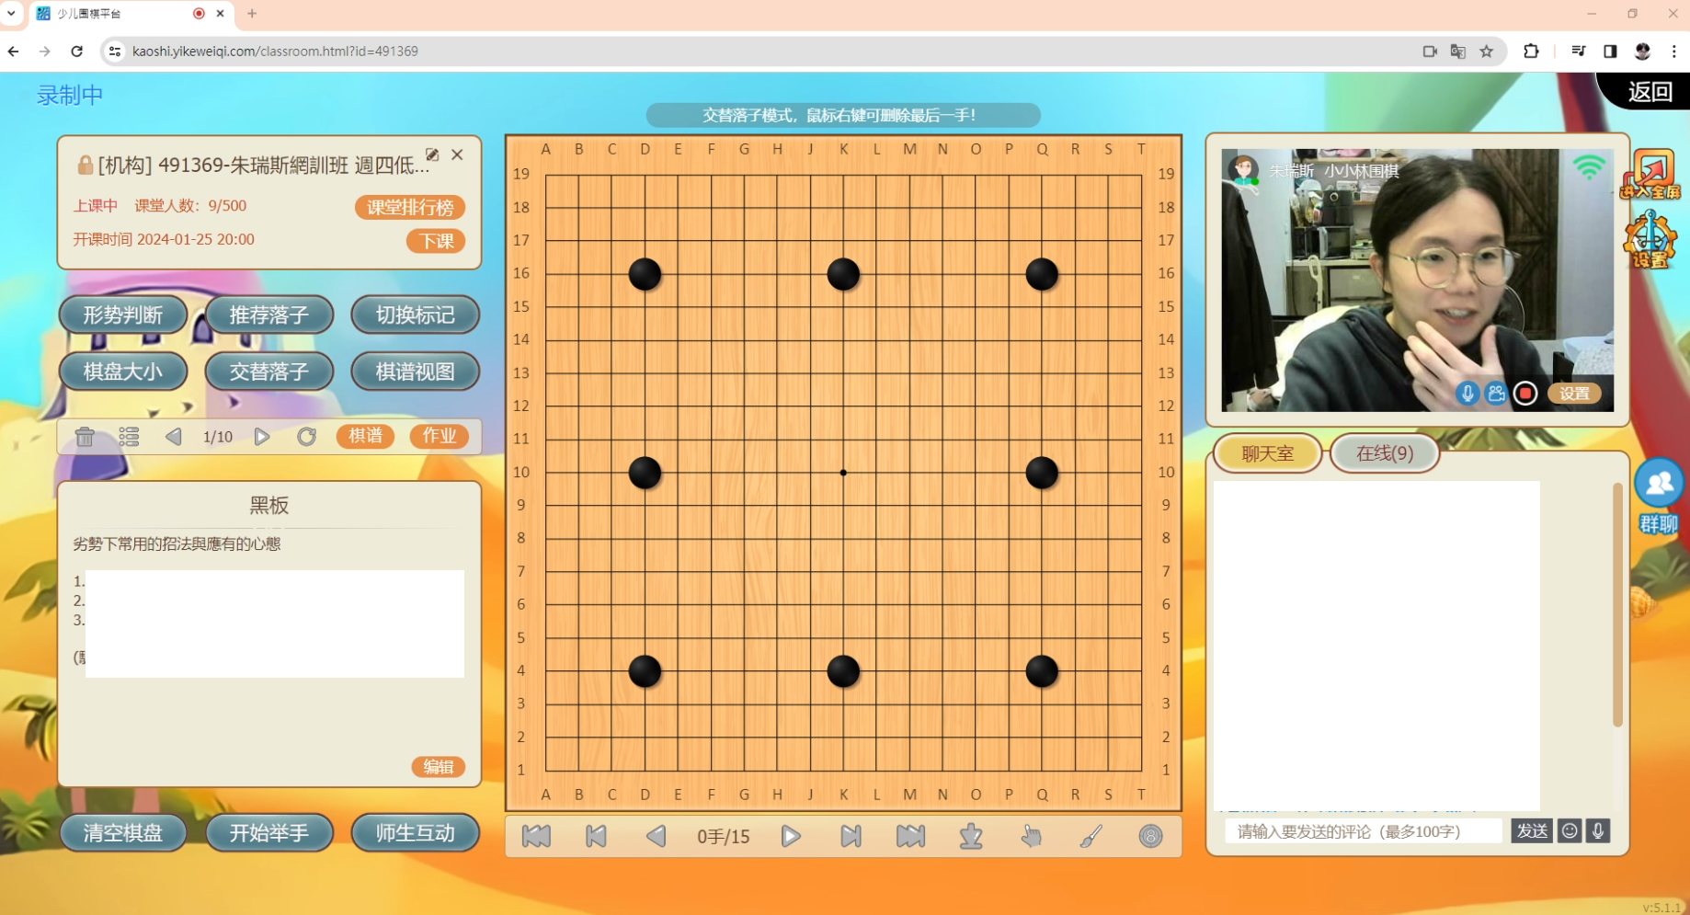Viewport: 1690px width, 915px height.
Task: Skip forward several moves in the record
Action: pos(851,836)
